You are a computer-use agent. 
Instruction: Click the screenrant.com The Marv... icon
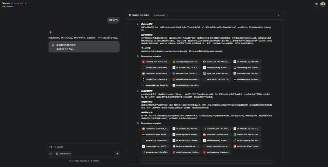click(x=204, y=129)
